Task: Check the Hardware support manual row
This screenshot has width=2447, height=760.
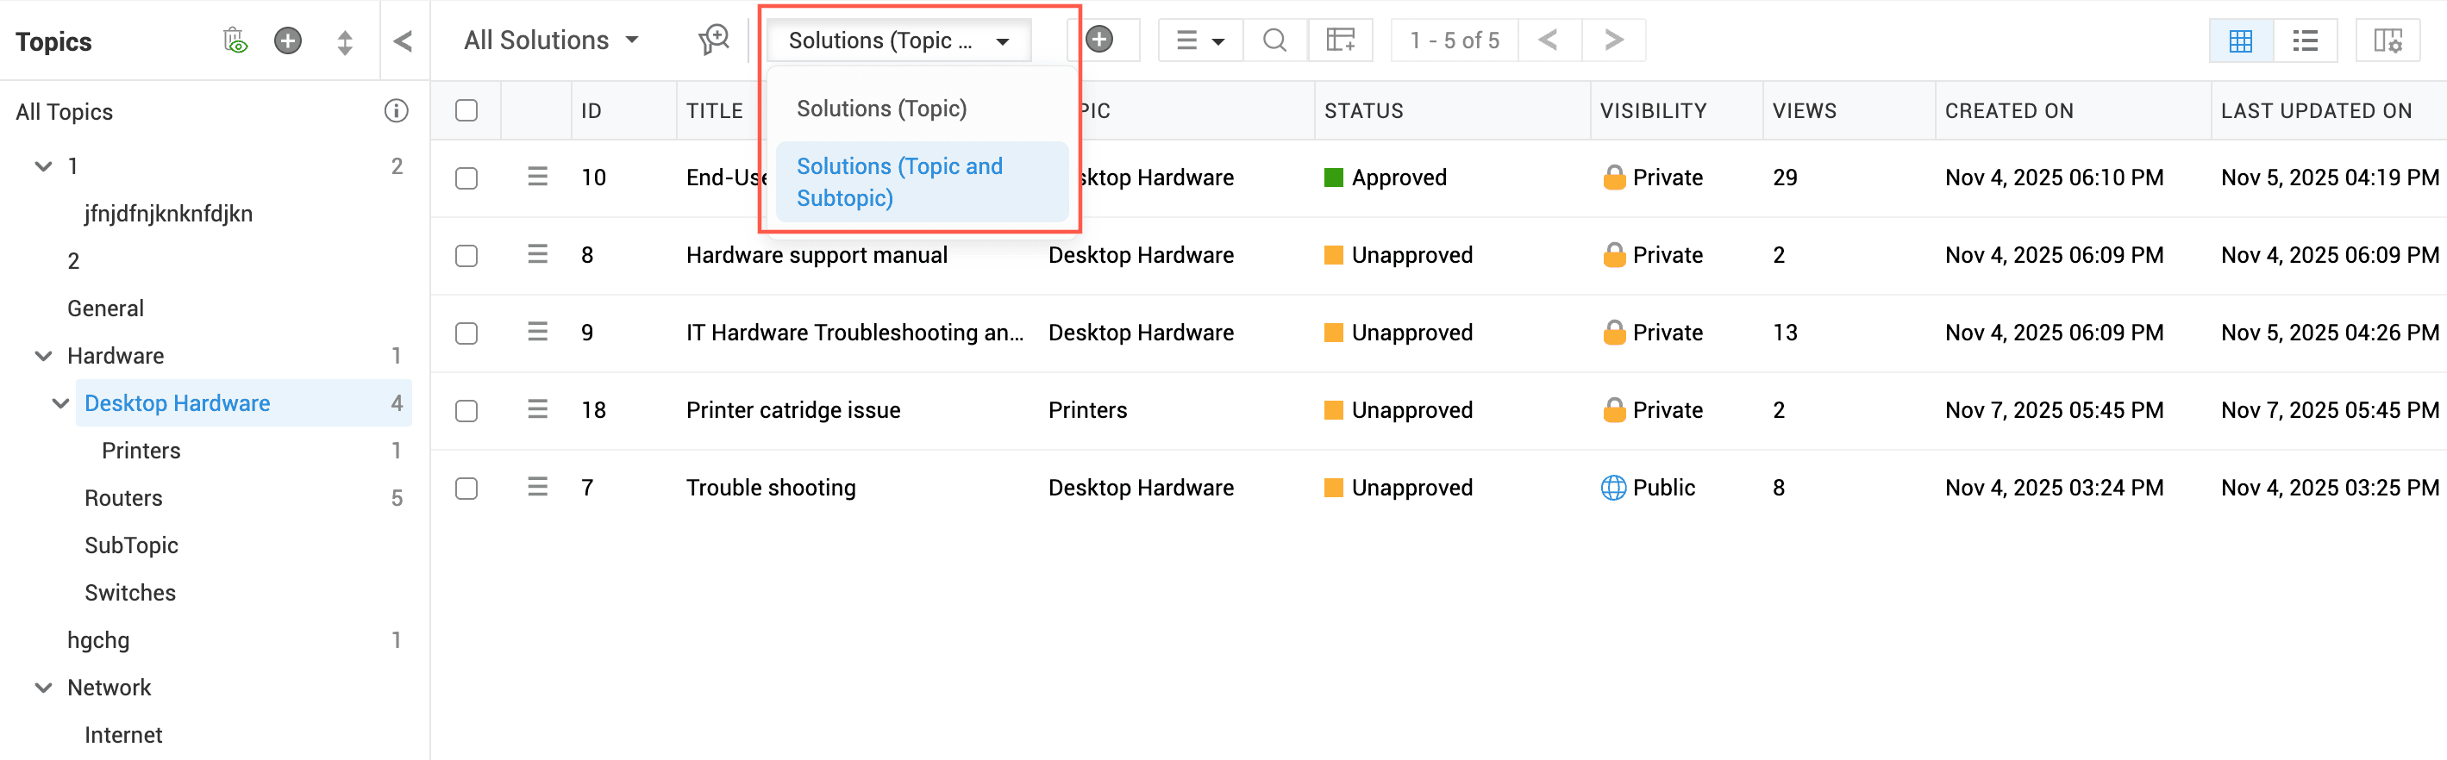Action: (x=466, y=256)
